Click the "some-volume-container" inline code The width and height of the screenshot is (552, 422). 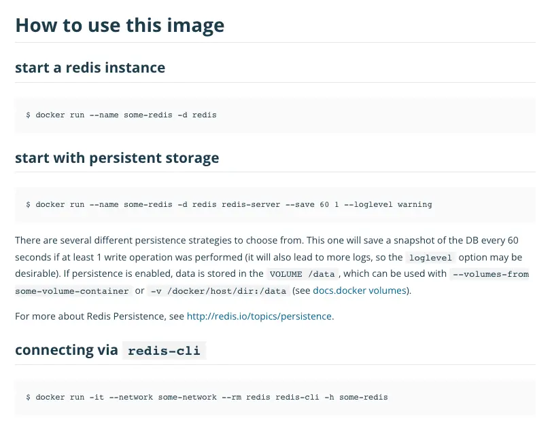coord(72,290)
